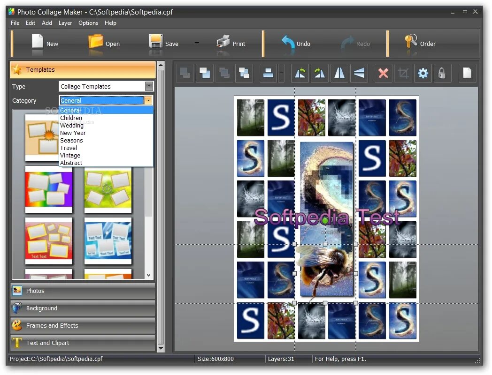Click the bring forward layer icon

[244, 73]
